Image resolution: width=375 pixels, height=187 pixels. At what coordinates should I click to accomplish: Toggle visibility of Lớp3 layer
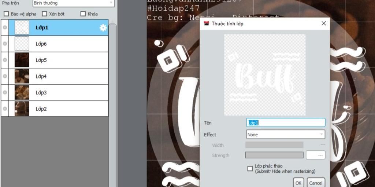(5, 92)
